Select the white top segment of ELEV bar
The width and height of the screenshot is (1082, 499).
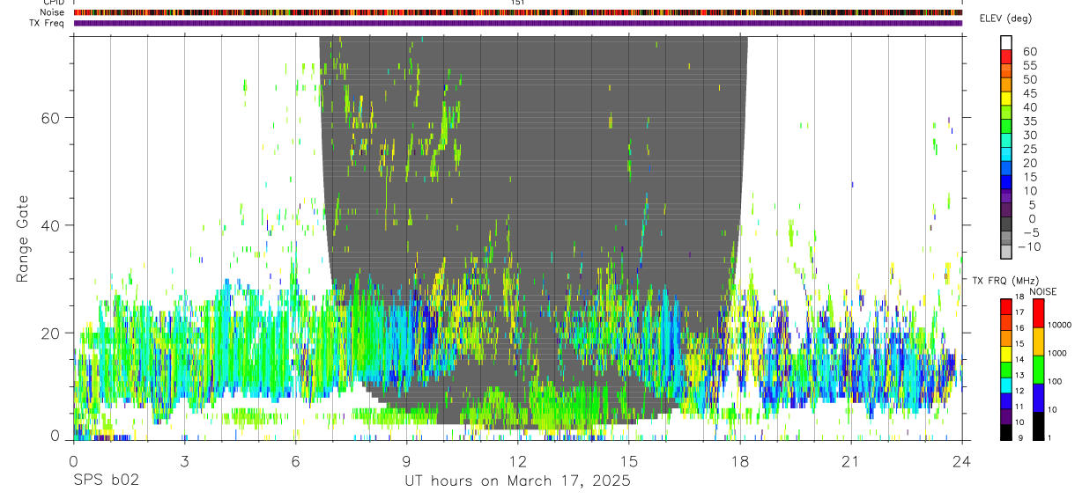[x=1006, y=43]
